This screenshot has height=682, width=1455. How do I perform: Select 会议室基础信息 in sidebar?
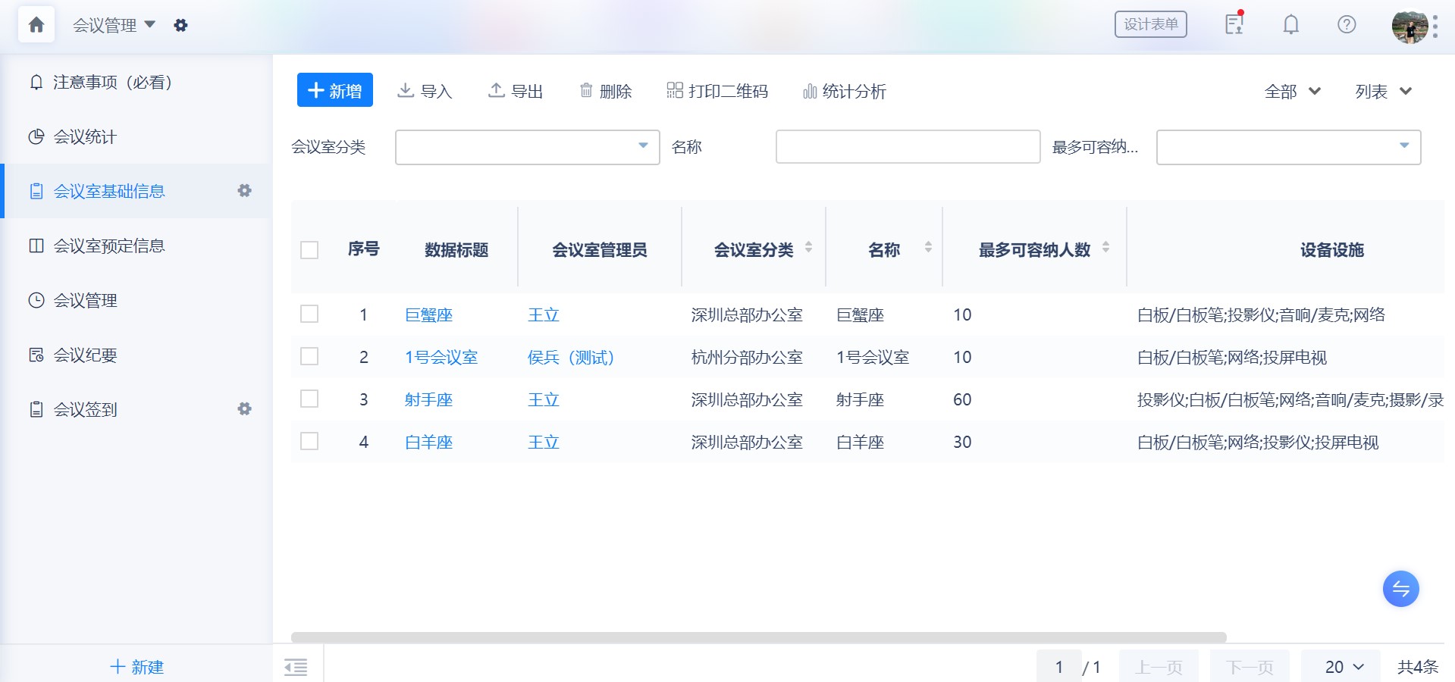[x=136, y=191]
